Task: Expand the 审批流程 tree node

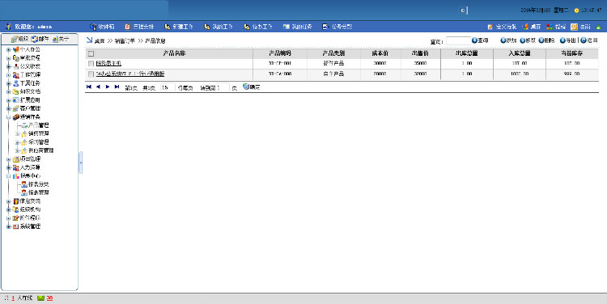Action: (x=9, y=58)
